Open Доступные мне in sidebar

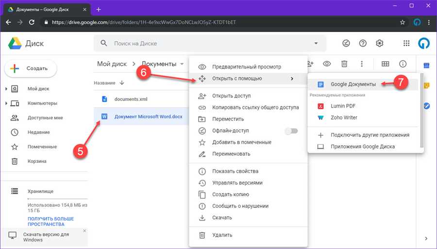pos(45,118)
